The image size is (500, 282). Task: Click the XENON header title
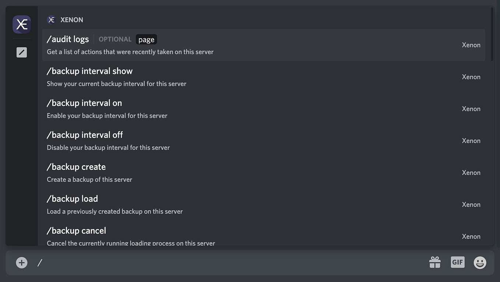(72, 19)
